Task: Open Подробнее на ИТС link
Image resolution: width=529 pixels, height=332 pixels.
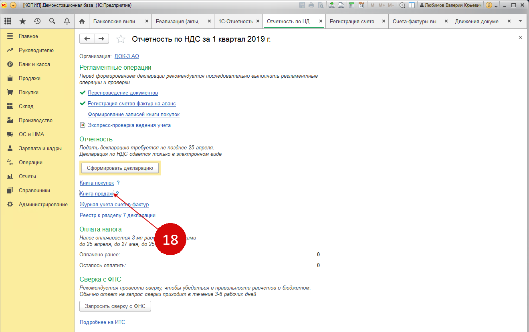Action: [102, 322]
